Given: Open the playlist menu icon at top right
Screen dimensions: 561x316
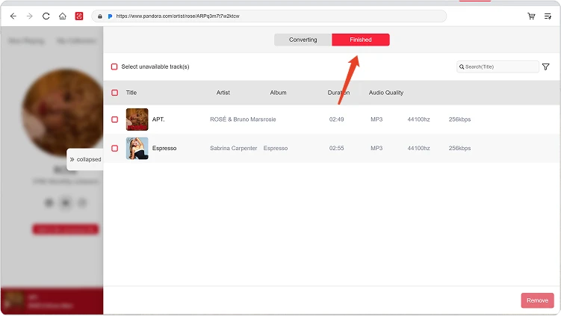Looking at the screenshot, I should click(x=548, y=16).
